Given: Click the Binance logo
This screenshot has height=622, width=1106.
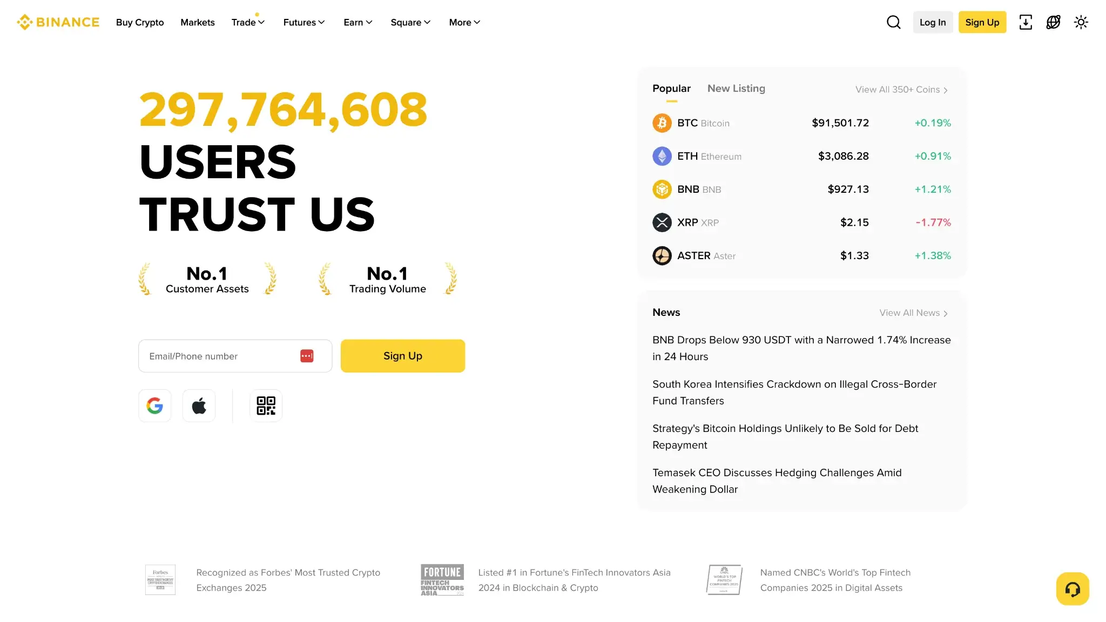Looking at the screenshot, I should [x=57, y=22].
